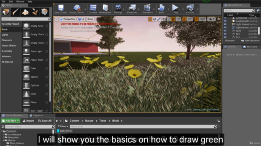Open the Perspective view type menu
Viewport: 261px width, 146px height.
pyautogui.click(x=68, y=19)
